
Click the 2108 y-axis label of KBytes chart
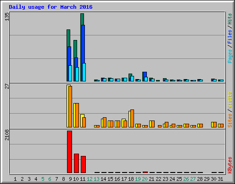coord(7,135)
